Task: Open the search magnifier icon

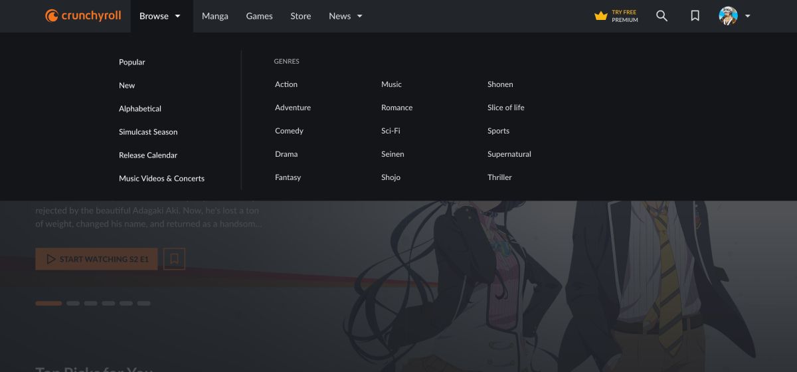Action: tap(662, 16)
